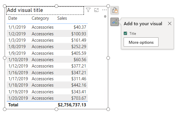Select the 1/1/2019 date cell

point(17,27)
